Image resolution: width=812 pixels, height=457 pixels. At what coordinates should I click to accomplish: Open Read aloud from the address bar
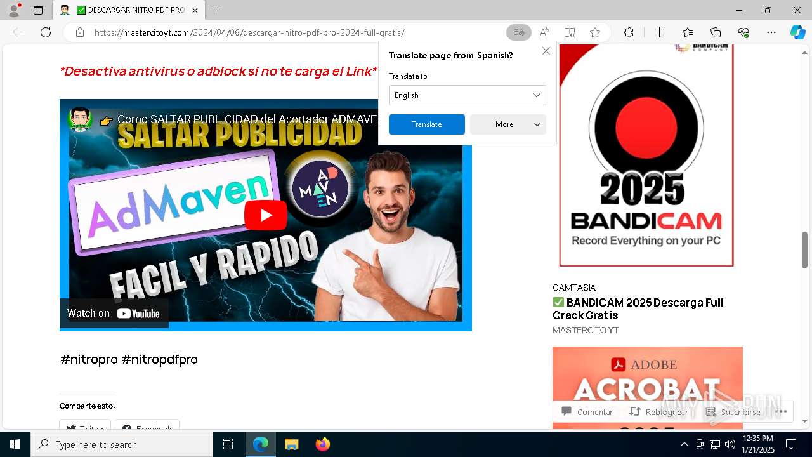tap(544, 32)
